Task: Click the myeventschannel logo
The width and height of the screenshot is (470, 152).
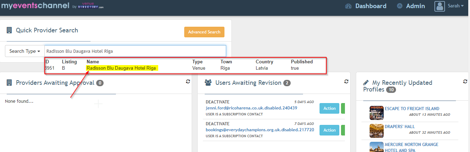Action: pyautogui.click(x=52, y=6)
